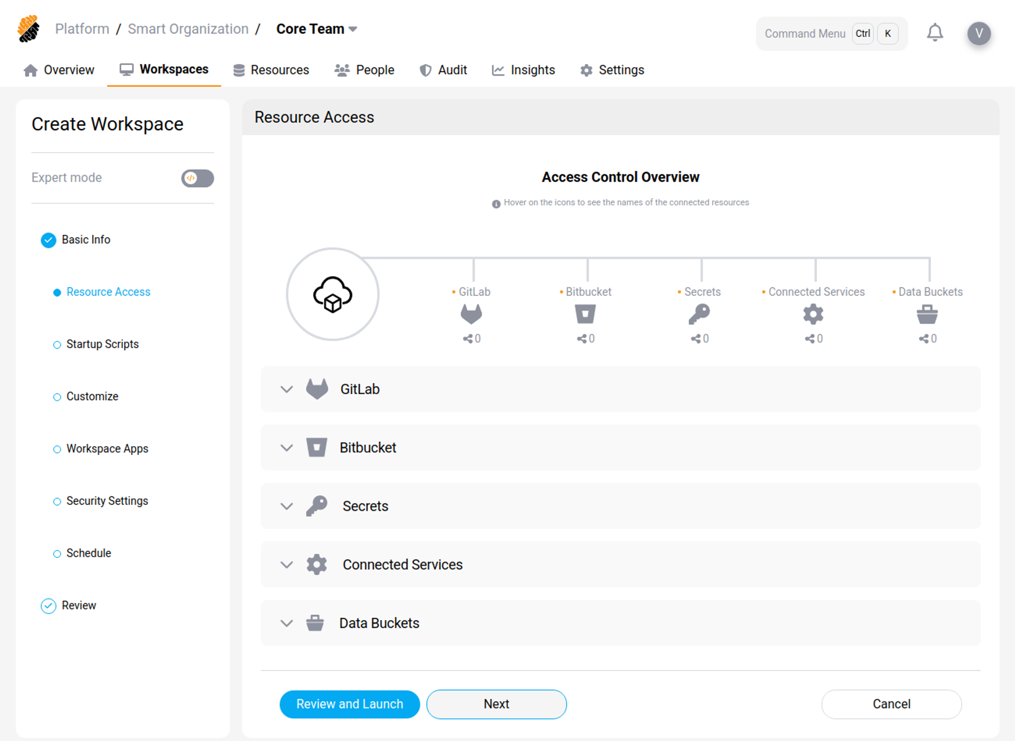Select the Security Settings step

click(x=107, y=500)
